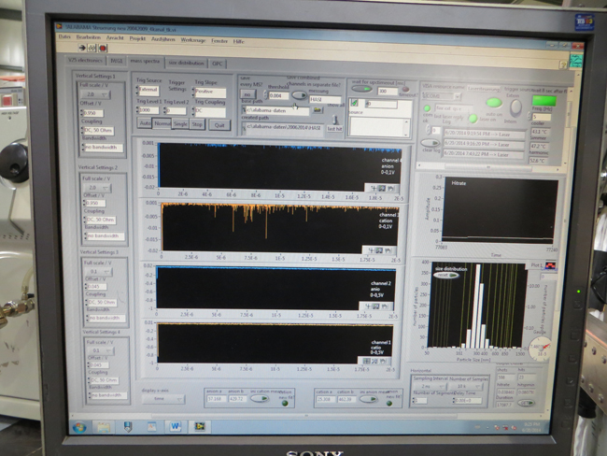Image resolution: width=607 pixels, height=456 pixels.
Task: Open Windows Start menu
Action: pos(79,427)
